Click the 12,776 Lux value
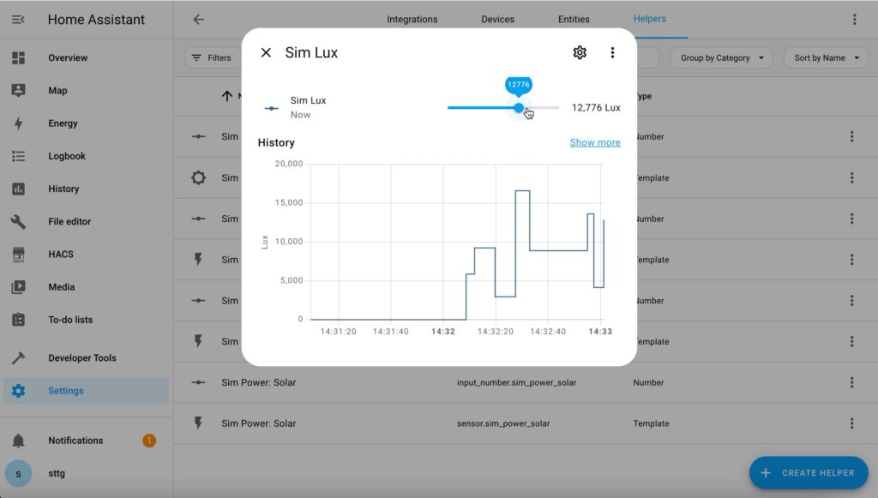This screenshot has height=498, width=878. (596, 107)
